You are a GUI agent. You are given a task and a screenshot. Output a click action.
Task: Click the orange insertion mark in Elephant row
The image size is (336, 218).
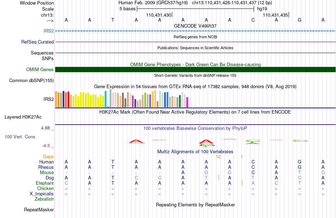tap(242, 183)
